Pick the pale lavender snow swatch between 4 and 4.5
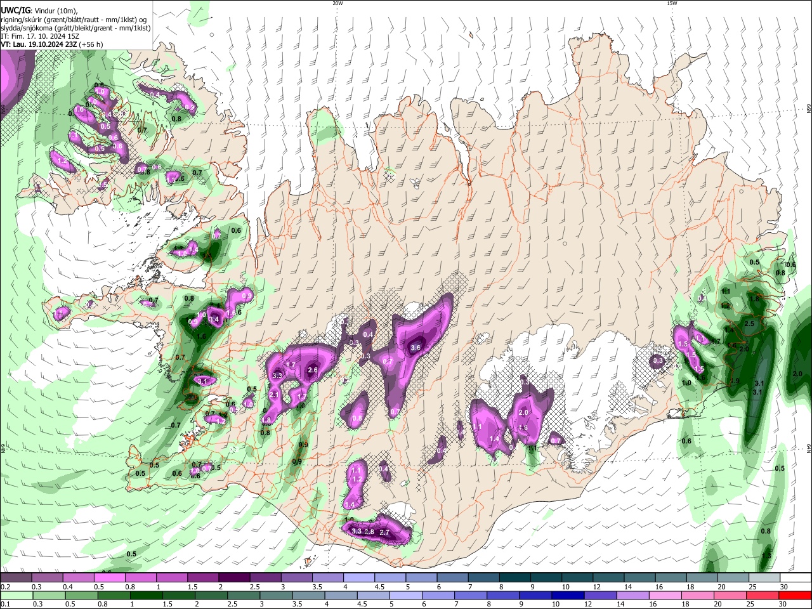The width and height of the screenshot is (812, 609). point(359,578)
